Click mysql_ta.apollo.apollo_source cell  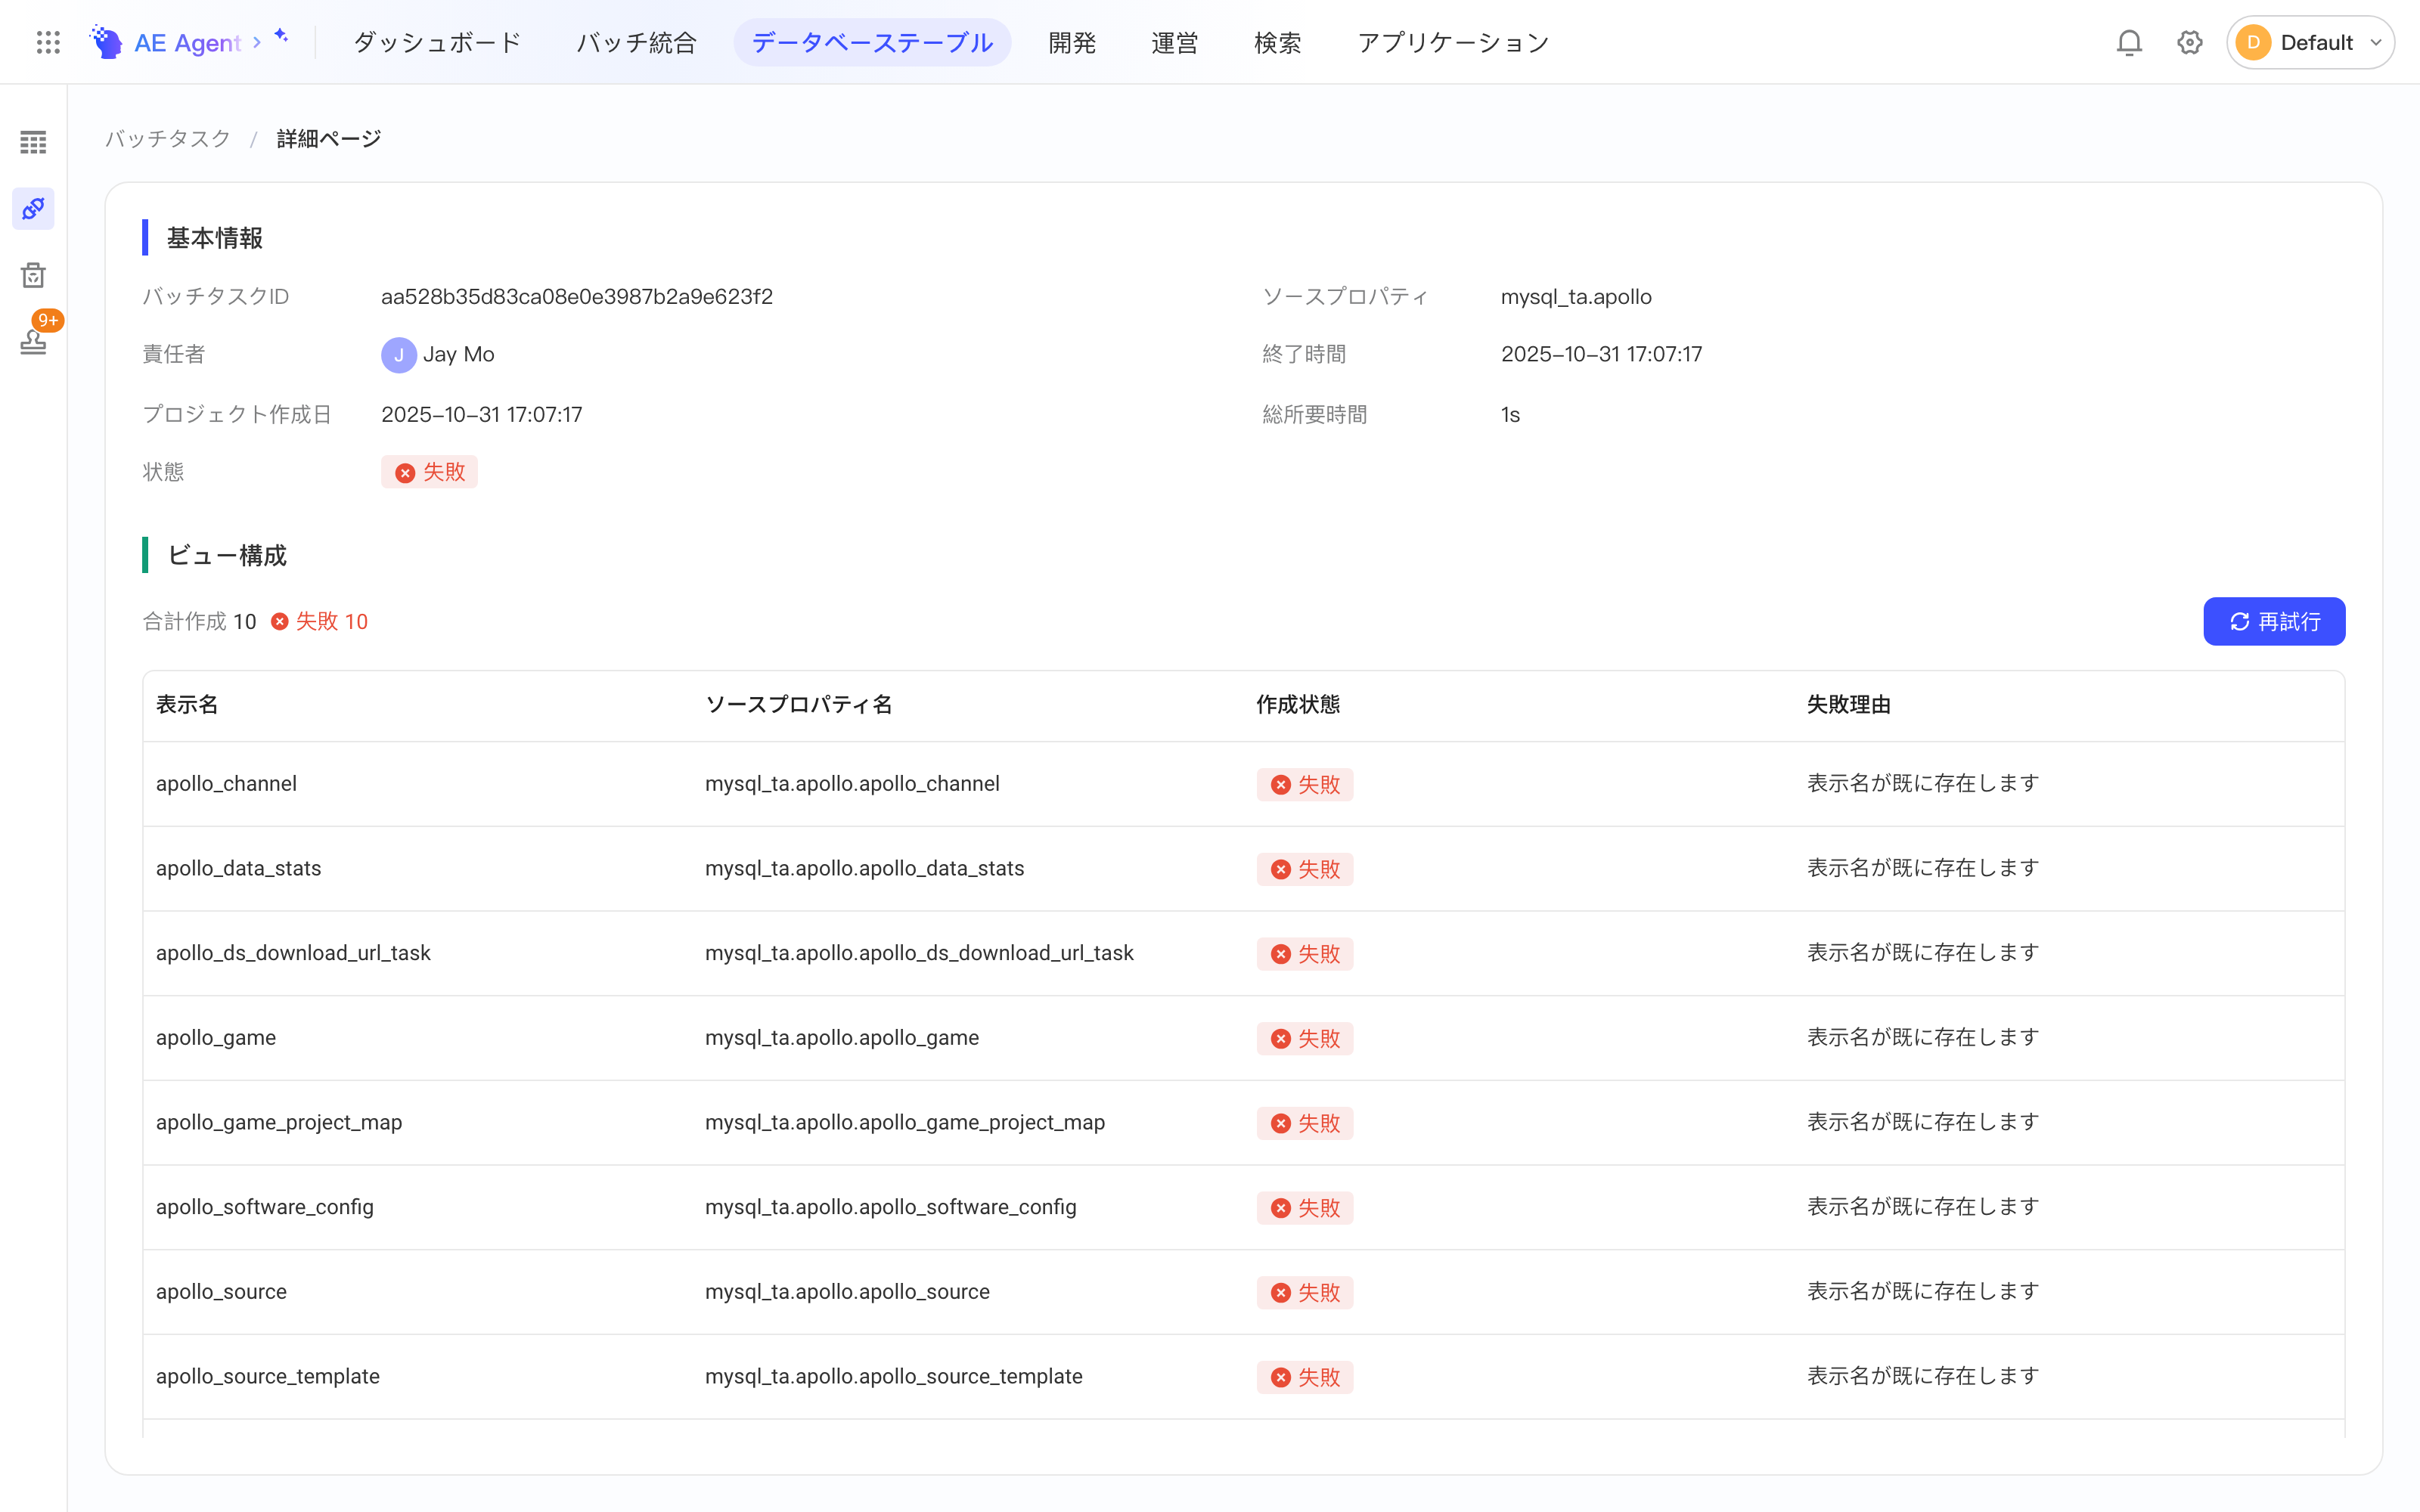click(x=847, y=1292)
